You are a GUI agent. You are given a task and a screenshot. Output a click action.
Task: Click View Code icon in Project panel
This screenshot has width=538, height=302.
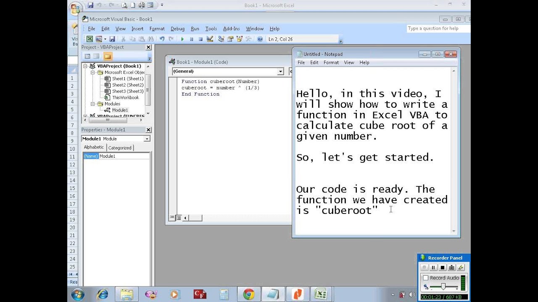tap(87, 56)
